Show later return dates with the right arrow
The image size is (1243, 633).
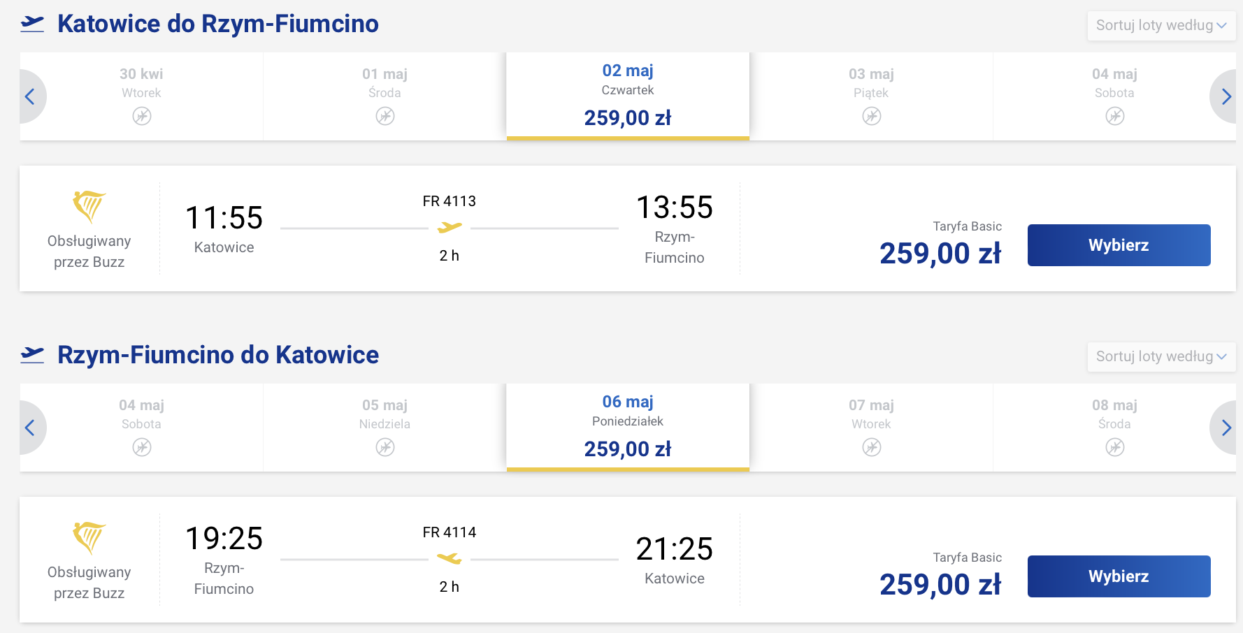[x=1226, y=428]
